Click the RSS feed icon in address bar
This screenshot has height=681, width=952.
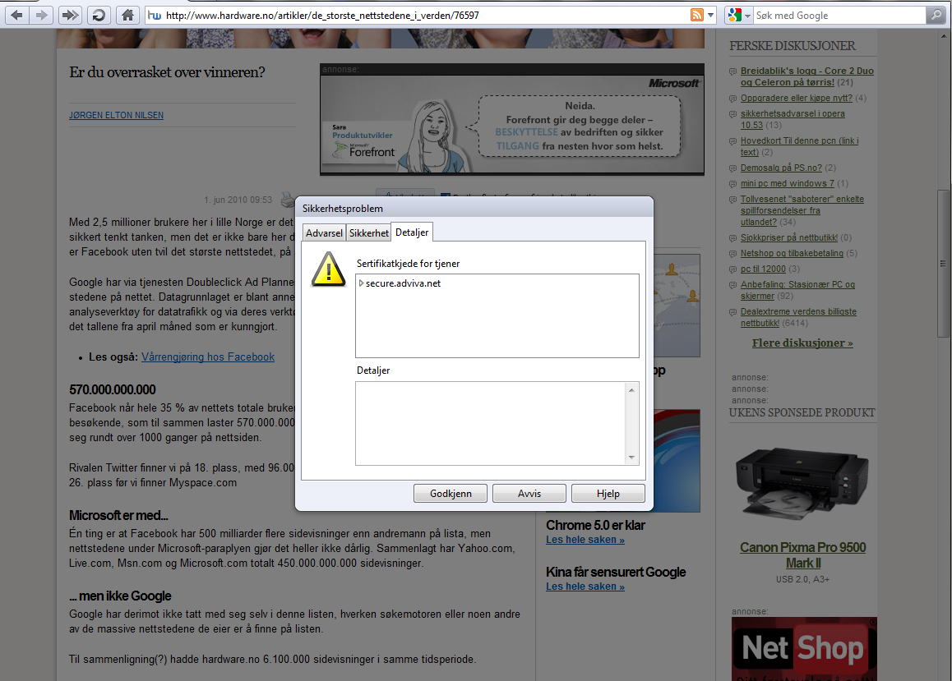[697, 15]
